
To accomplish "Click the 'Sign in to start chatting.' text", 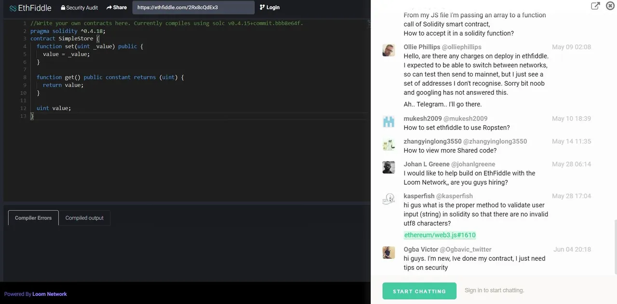I will click(x=494, y=291).
